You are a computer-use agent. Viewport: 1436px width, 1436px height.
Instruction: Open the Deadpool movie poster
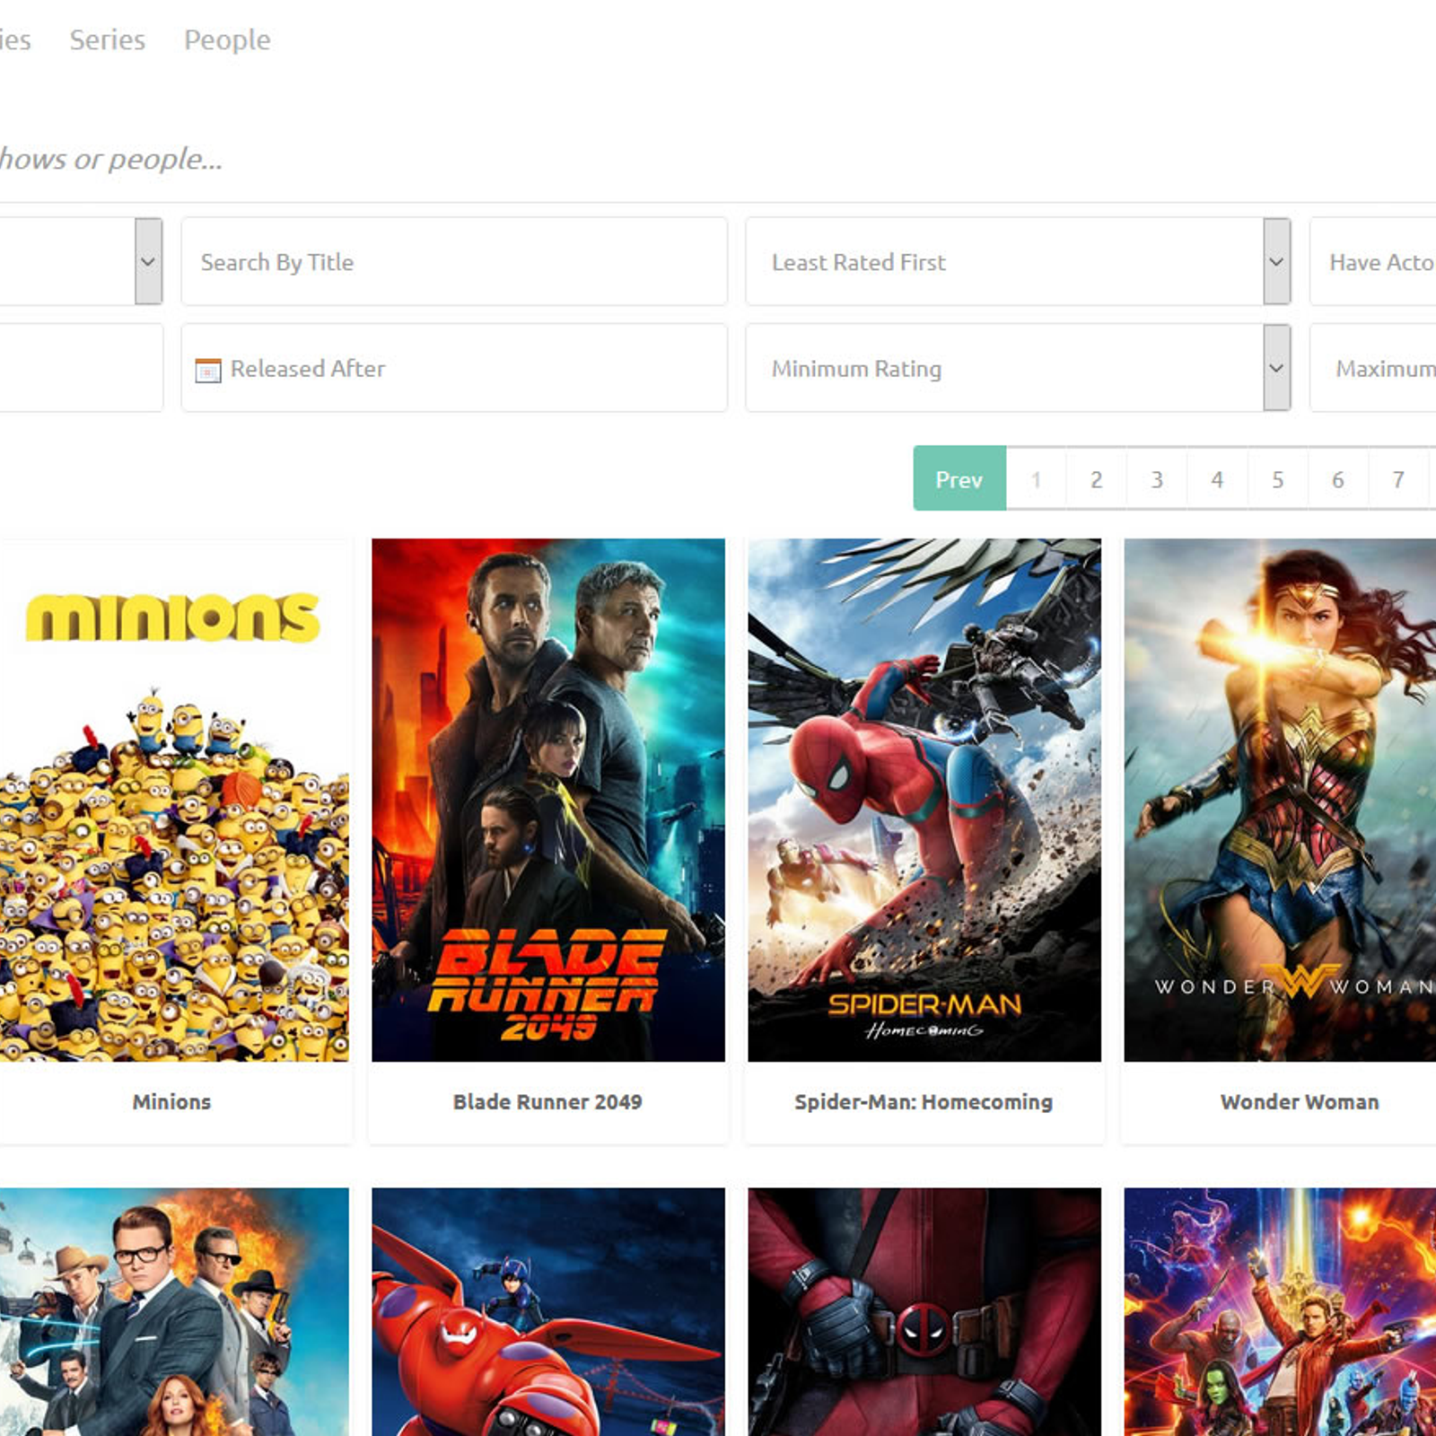point(924,1312)
